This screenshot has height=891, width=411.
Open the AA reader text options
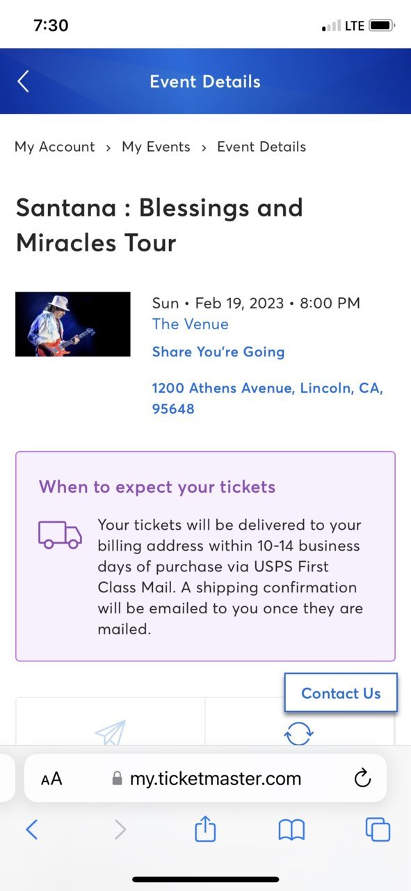click(x=51, y=778)
